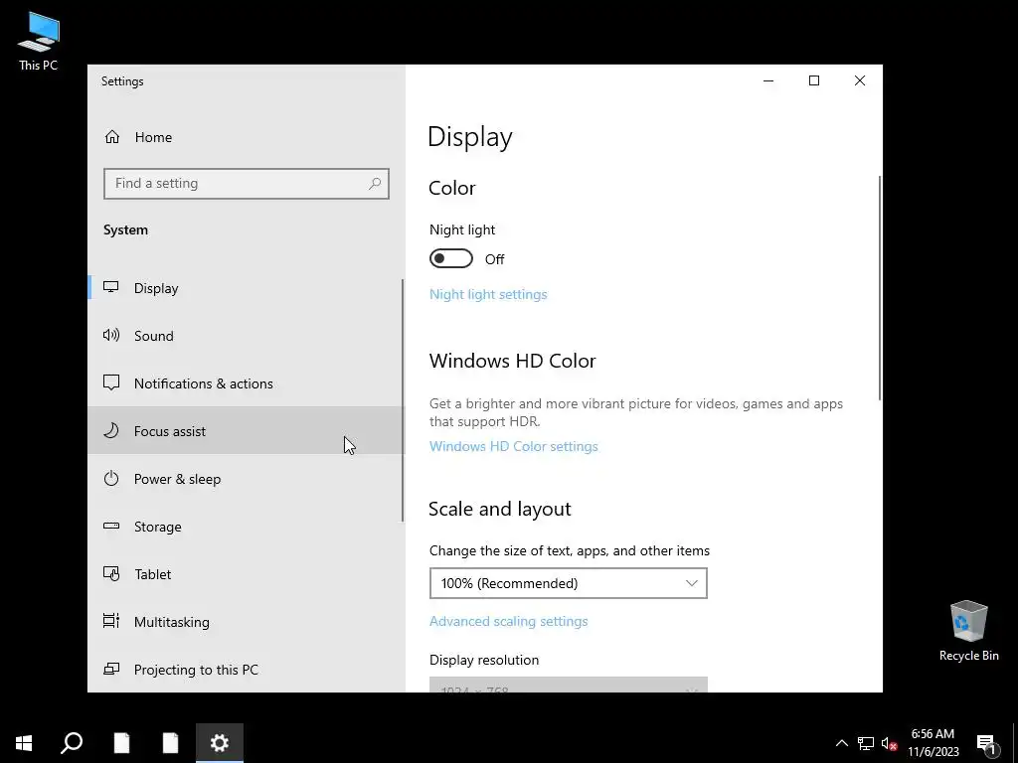The width and height of the screenshot is (1018, 763).
Task: Open the Display resolution dropdown
Action: 568,685
